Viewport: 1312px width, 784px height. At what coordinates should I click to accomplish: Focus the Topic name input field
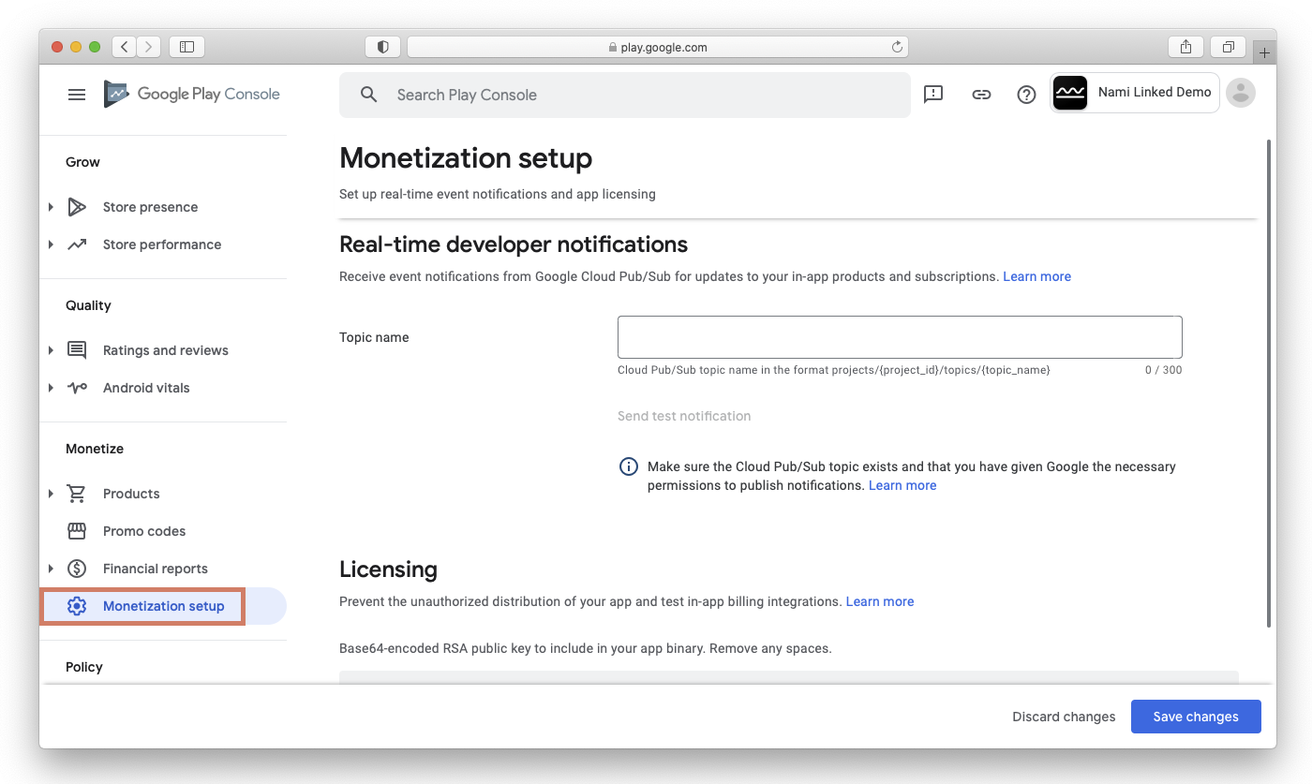click(x=900, y=337)
